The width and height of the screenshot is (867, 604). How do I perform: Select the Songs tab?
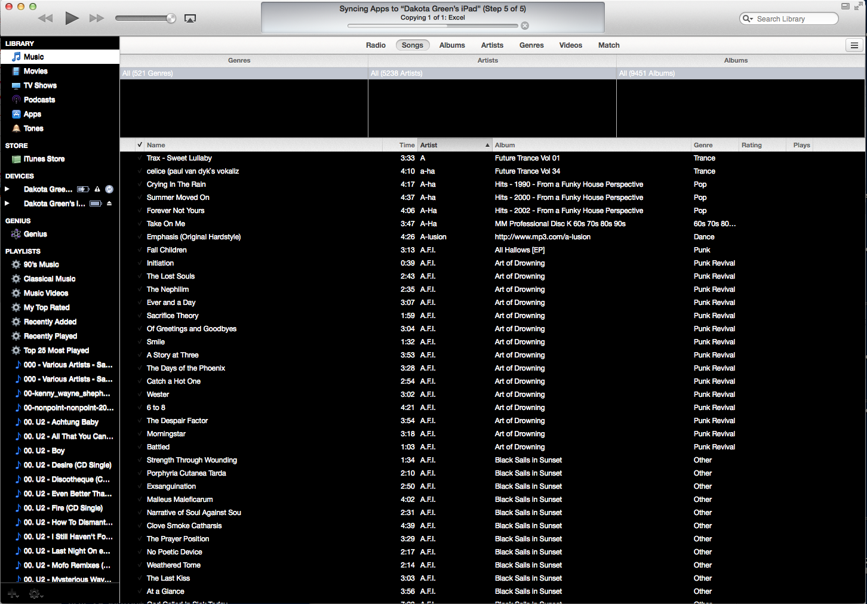tap(413, 45)
